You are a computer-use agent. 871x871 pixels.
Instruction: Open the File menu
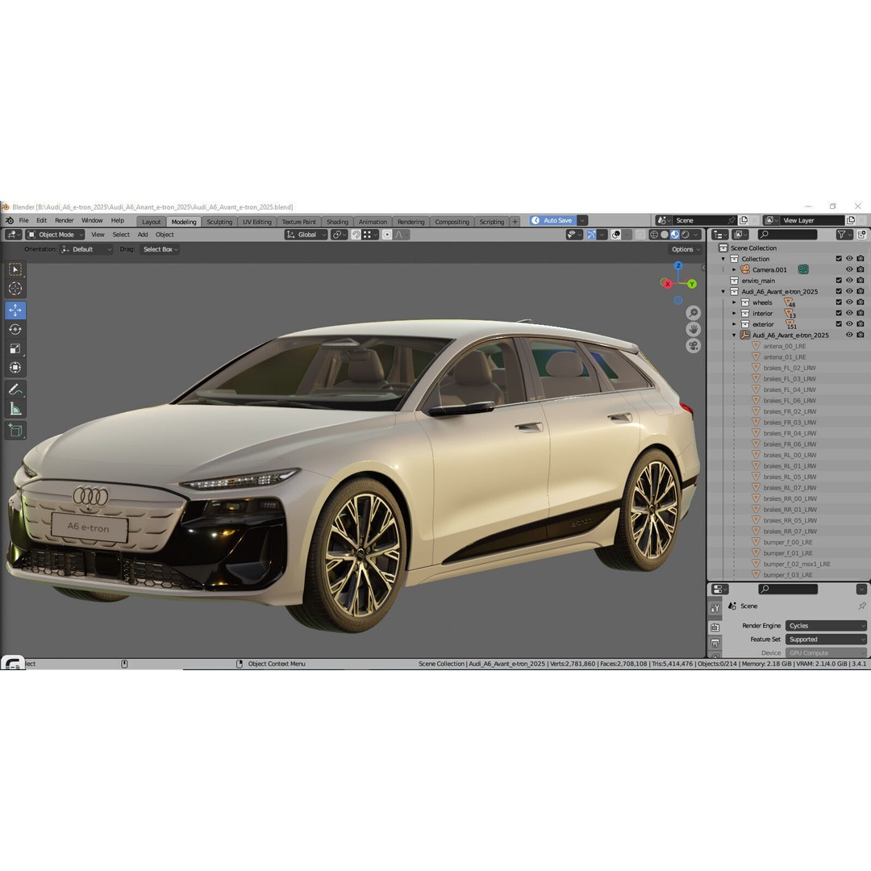pyautogui.click(x=24, y=220)
